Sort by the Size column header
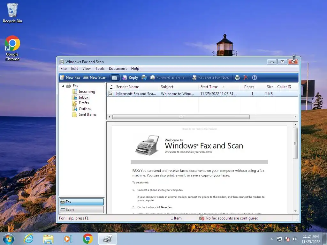The width and height of the screenshot is (327, 245). 265,87
